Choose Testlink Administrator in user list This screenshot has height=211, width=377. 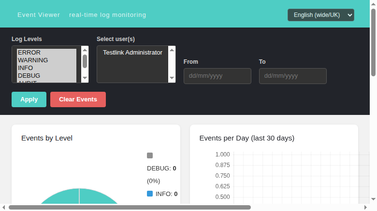(x=132, y=53)
